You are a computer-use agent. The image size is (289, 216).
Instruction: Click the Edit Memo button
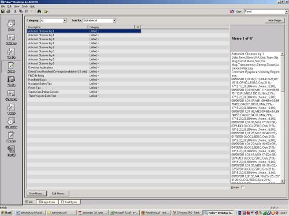58,194
